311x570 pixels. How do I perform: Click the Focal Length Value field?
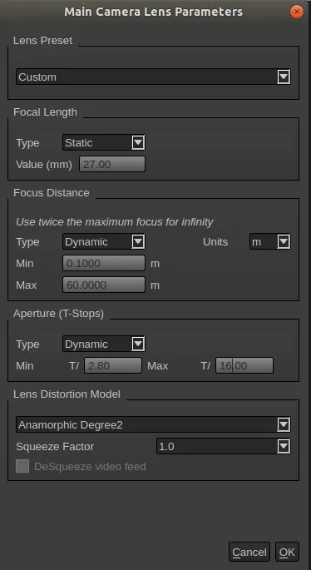(x=112, y=164)
